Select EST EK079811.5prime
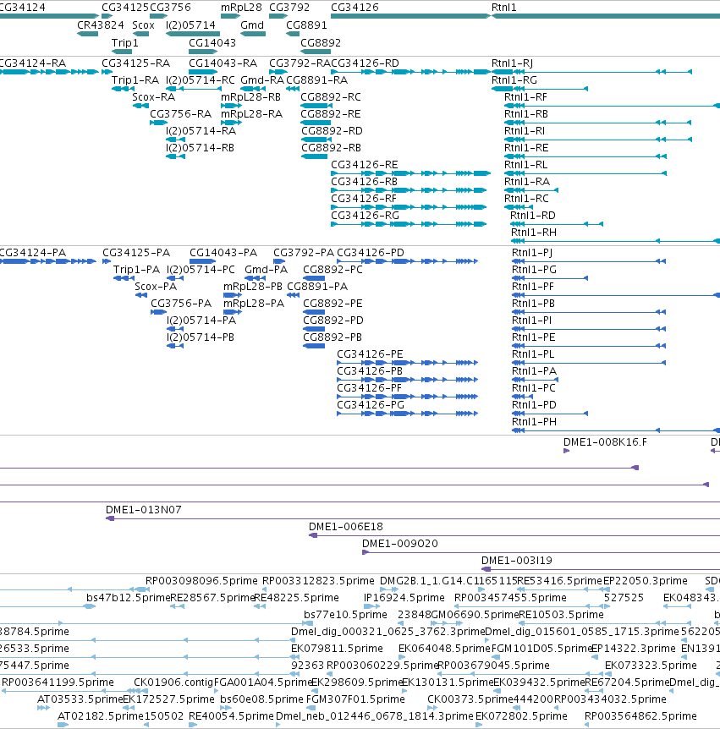 [x=338, y=649]
